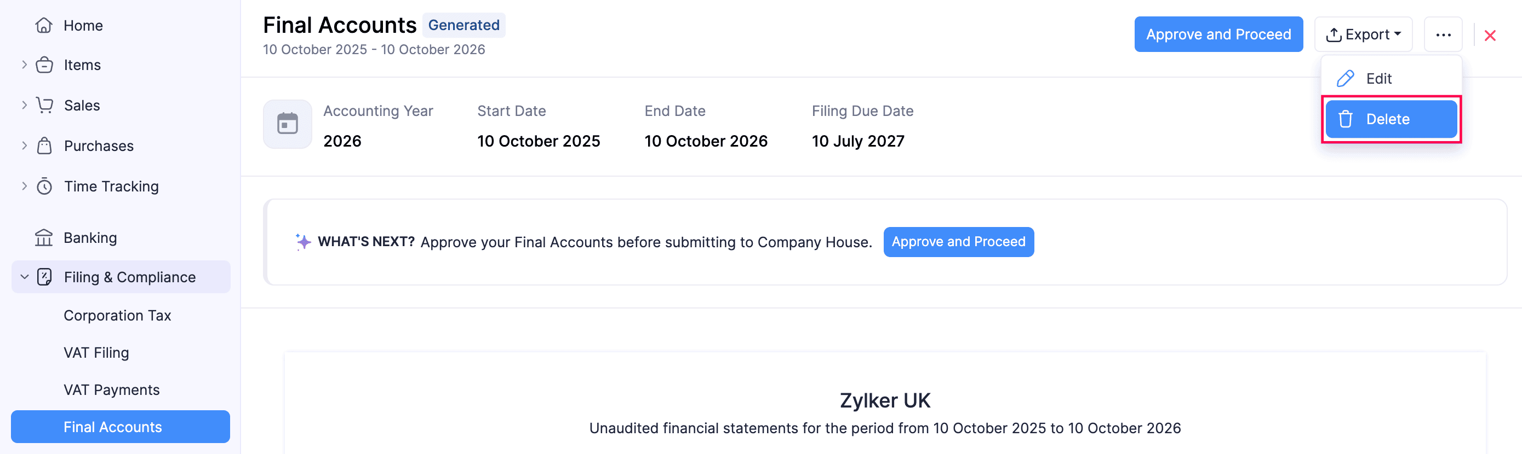Click the Filing & Compliance document icon

coord(46,277)
